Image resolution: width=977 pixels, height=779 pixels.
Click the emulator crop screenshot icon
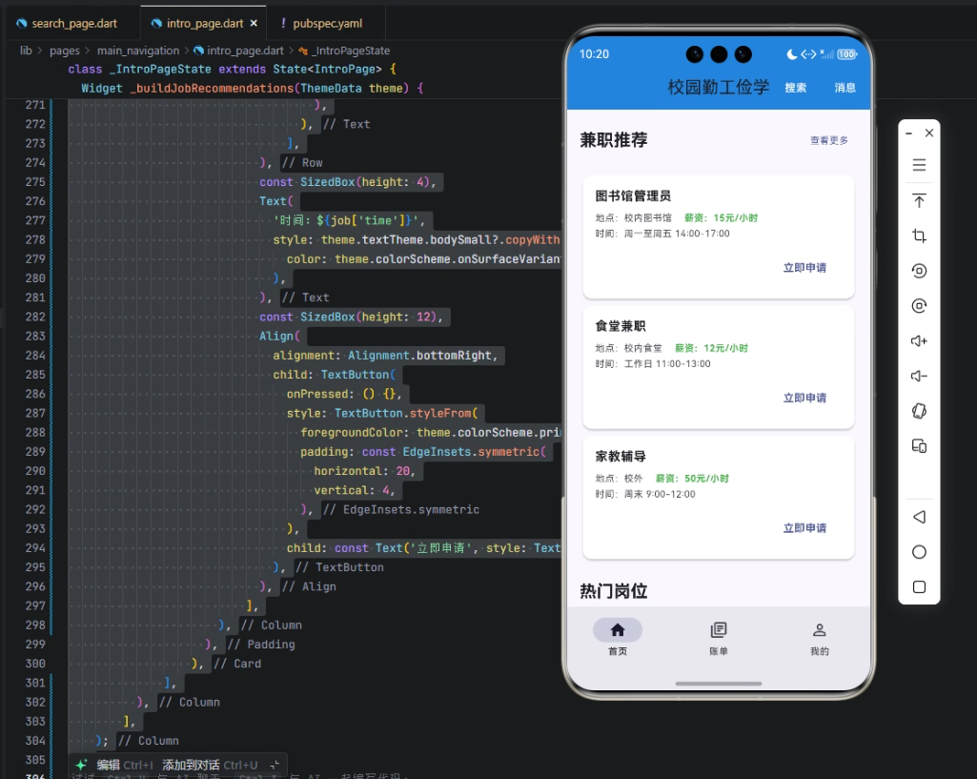[x=919, y=236]
